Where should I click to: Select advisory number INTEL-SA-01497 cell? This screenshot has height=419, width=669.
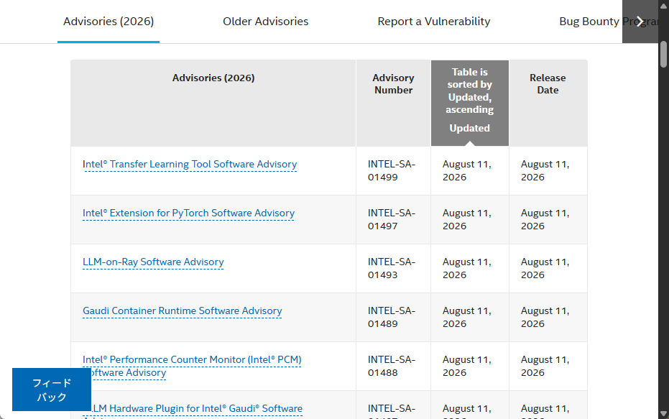393,220
